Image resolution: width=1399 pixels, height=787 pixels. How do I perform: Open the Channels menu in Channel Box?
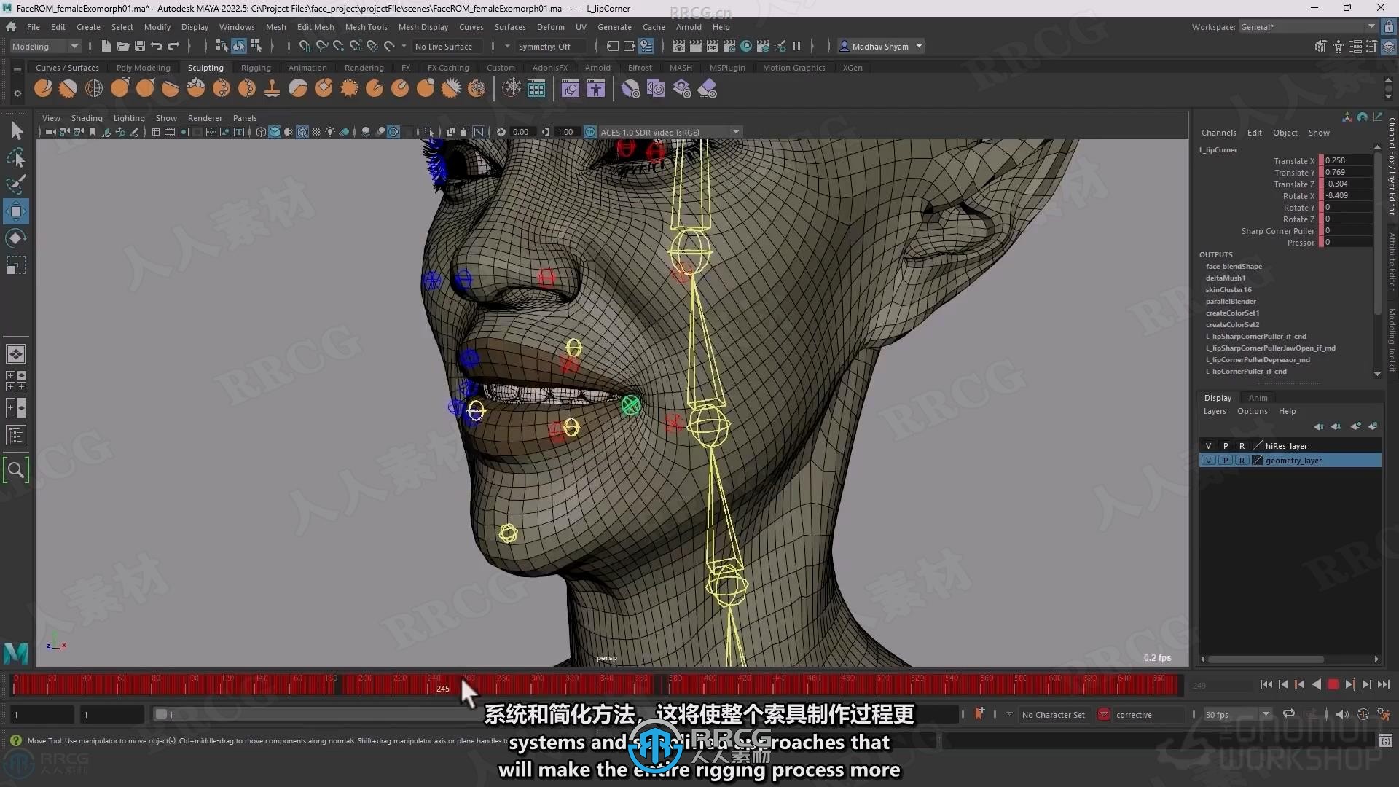1218,133
